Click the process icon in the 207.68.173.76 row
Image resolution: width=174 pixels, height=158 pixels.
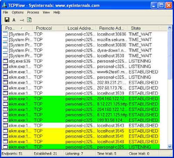5,88
